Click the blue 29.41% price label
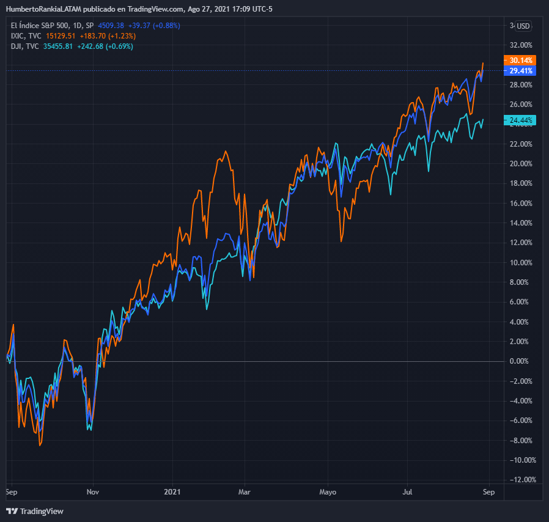 [520, 71]
